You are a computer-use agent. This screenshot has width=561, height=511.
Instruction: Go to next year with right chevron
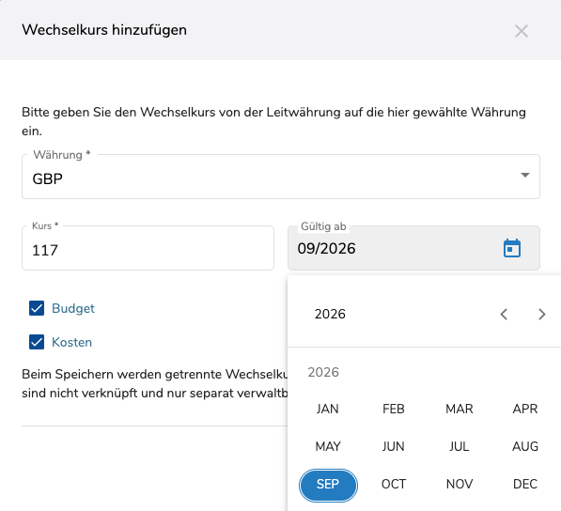tap(541, 315)
